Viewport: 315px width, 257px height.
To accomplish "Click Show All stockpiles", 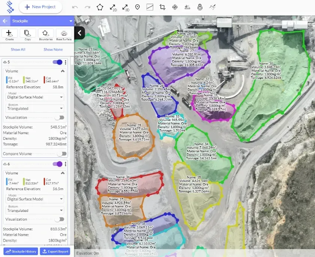I will pos(18,50).
